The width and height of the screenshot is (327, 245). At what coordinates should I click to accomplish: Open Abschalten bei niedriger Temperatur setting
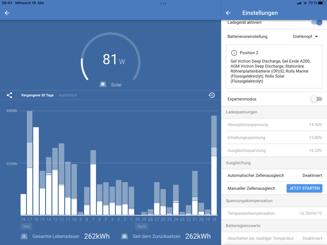[x=274, y=238]
